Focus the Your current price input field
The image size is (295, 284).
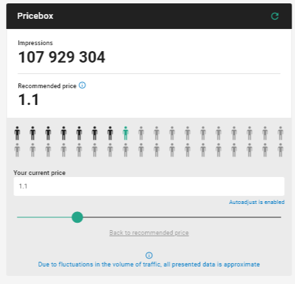click(x=149, y=186)
